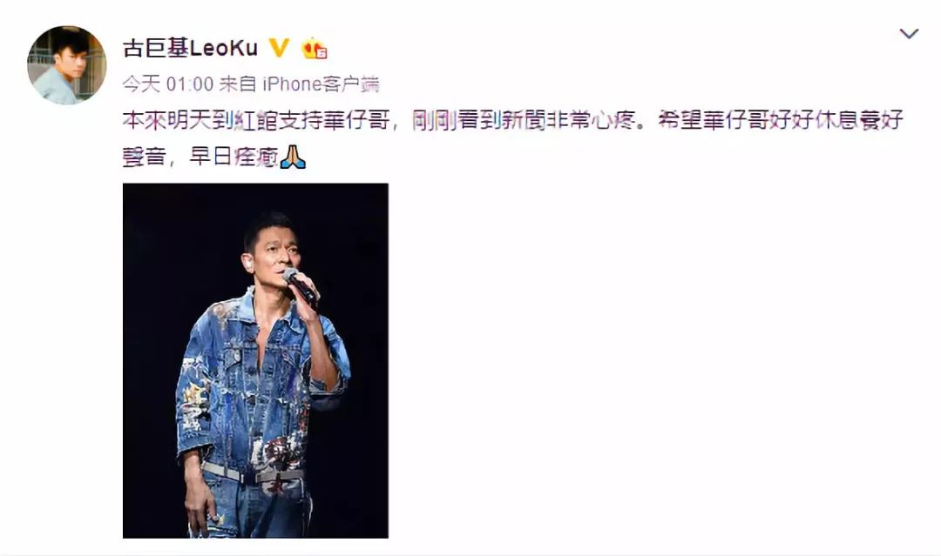
Task: Click the microphone in the concert photo
Action: click(x=300, y=285)
